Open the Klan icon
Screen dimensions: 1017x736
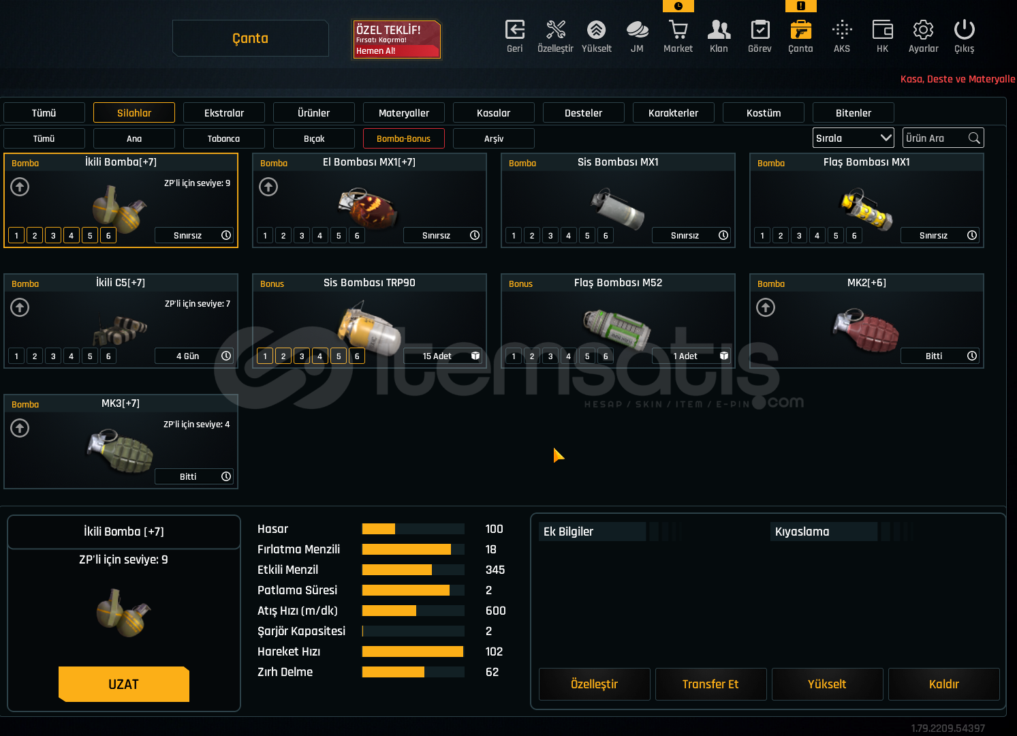[x=719, y=31]
